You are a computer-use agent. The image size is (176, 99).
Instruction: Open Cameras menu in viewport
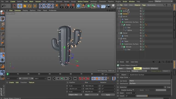click(18, 10)
